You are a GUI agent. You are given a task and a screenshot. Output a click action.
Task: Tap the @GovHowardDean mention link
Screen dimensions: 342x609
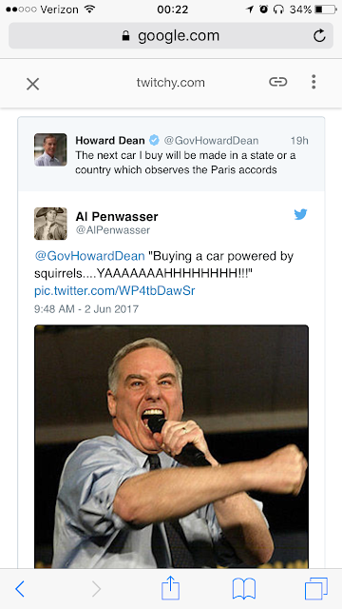coord(89,256)
